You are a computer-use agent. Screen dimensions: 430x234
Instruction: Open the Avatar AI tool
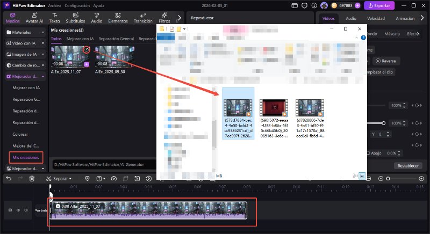pyautogui.click(x=34, y=18)
